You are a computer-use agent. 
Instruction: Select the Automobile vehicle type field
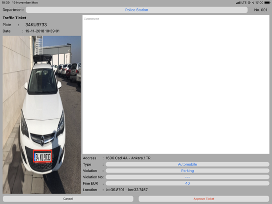point(187,164)
